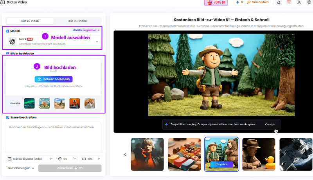Image resolution: width=313 pixels, height=180 pixels.
Task: Expand the Guthabenregeln dropdown
Action: click(21, 168)
